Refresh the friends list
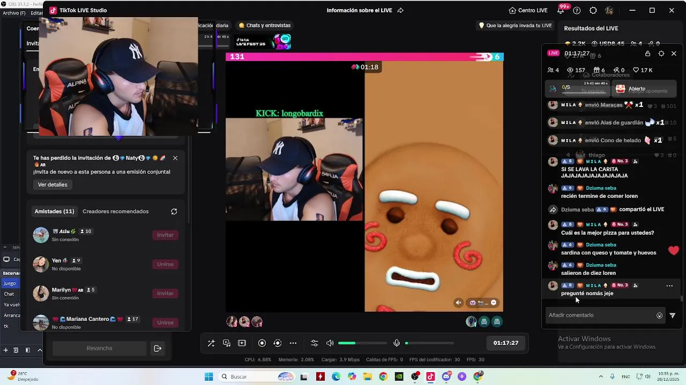Viewport: 686px width, 385px height. click(x=174, y=212)
